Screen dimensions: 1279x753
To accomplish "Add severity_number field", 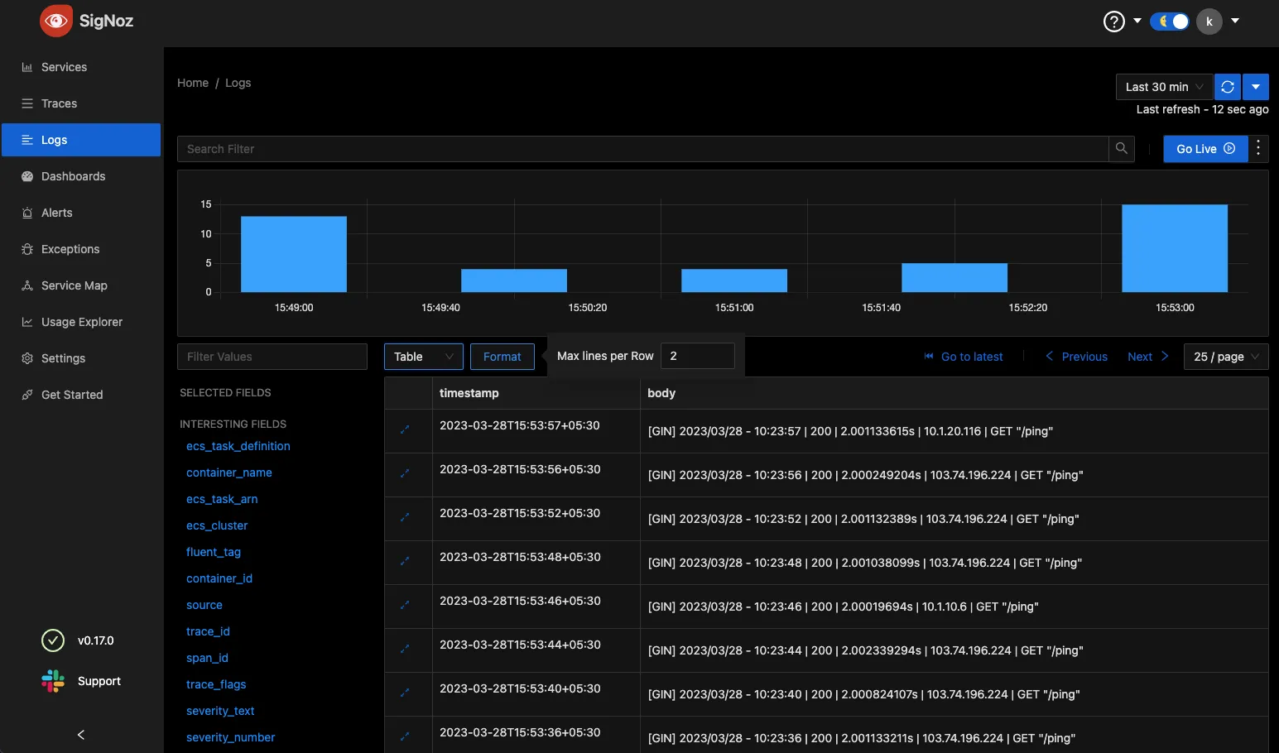I will [x=230, y=737].
